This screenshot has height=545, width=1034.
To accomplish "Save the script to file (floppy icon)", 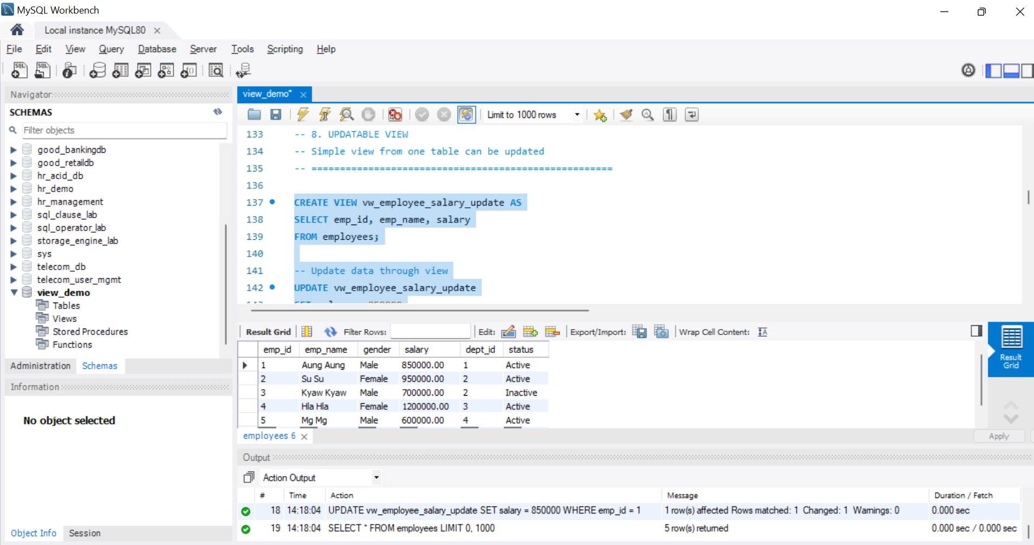I will [276, 115].
